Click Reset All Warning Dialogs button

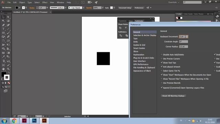(173, 96)
